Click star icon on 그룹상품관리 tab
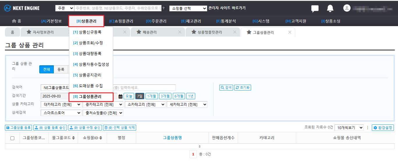 coord(249,32)
